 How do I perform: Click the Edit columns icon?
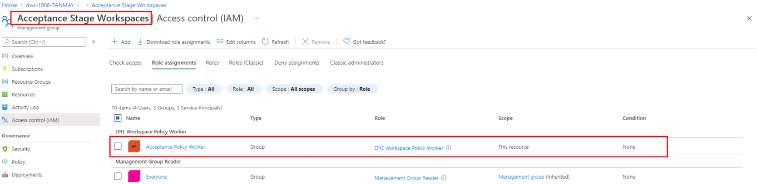(220, 42)
